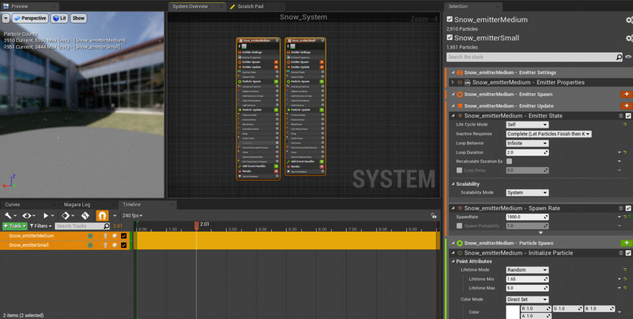633x319 pixels.
Task: Click the isolate icon on Snow_emitterSmall track
Action: 114,245
